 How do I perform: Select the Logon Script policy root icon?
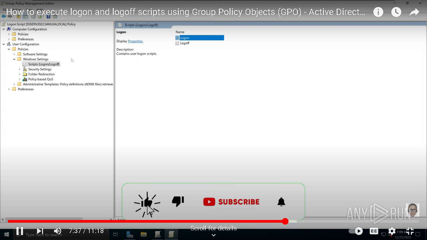coord(4,24)
